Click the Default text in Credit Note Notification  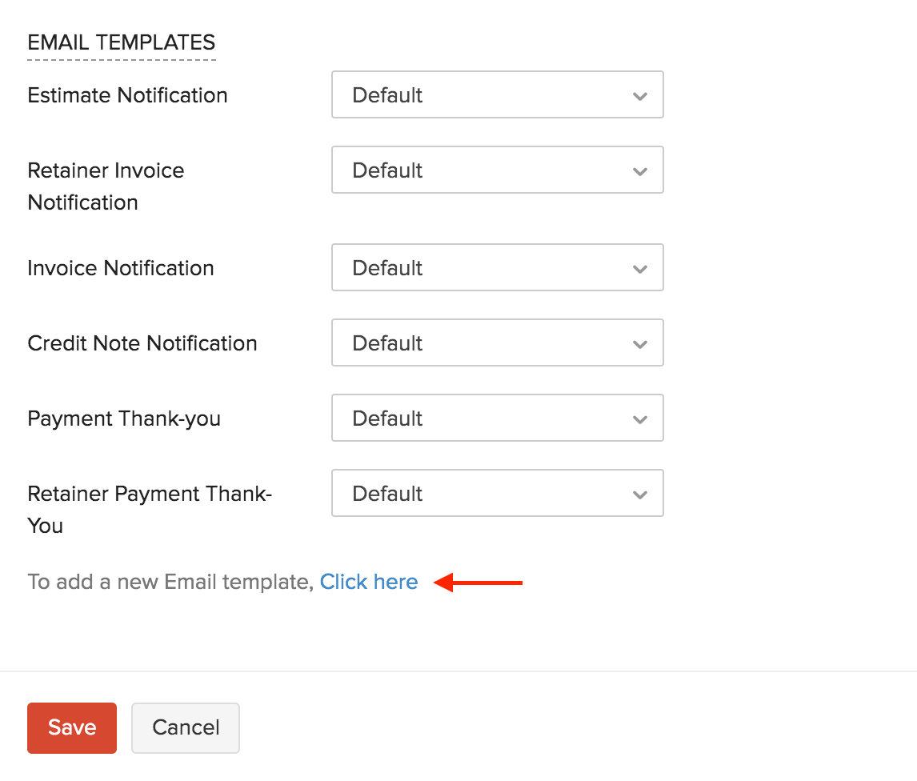[x=387, y=342]
